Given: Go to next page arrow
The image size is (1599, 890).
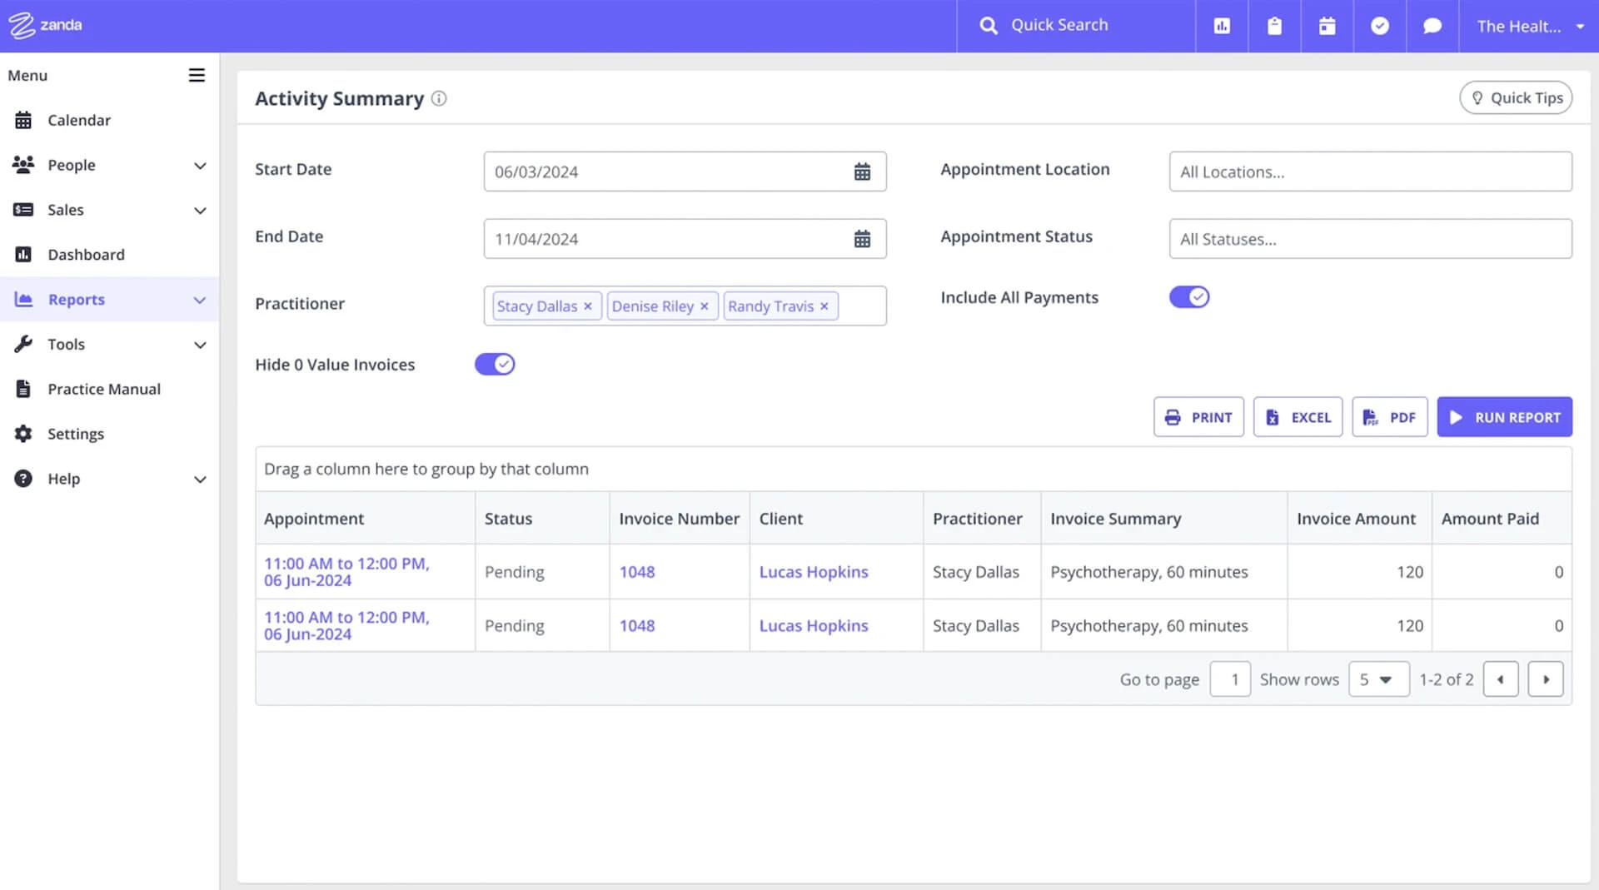Looking at the screenshot, I should tap(1546, 679).
